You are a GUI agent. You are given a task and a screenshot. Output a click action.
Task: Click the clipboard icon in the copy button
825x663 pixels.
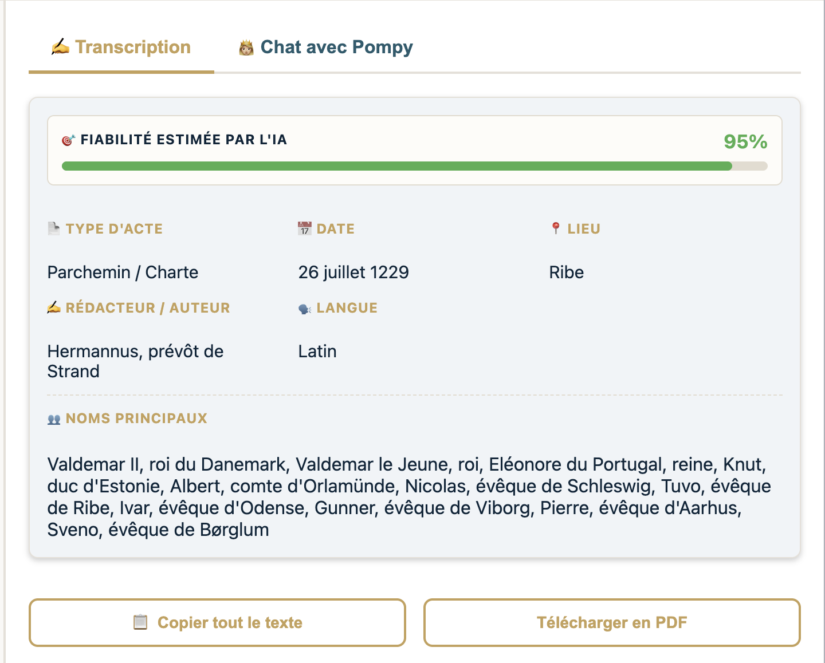(x=139, y=622)
